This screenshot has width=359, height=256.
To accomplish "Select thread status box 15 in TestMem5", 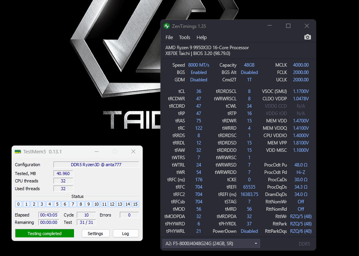I will point(135,204).
